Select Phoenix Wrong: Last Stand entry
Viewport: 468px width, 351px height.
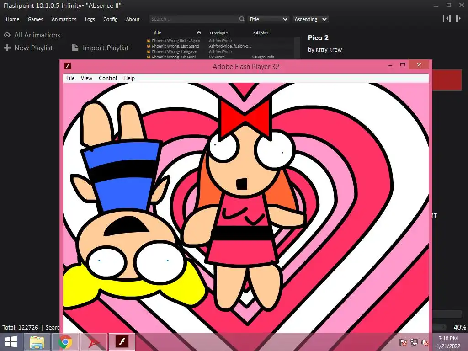pos(175,46)
